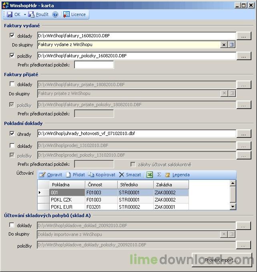Clear the Faktury vydane z WinShopu group field
The height and width of the screenshot is (272, 257).
click(x=224, y=45)
